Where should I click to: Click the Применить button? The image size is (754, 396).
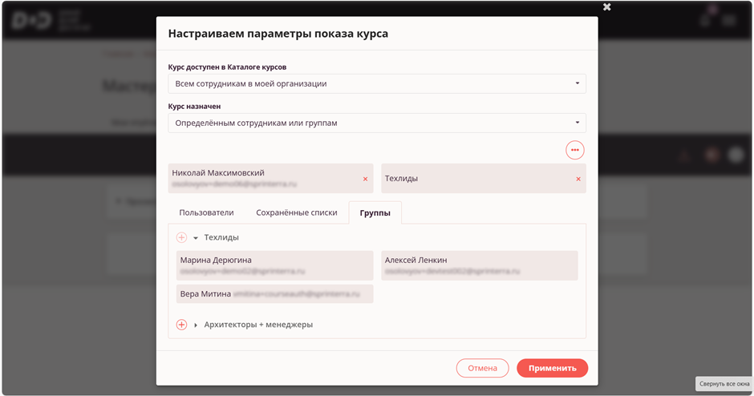(x=553, y=368)
